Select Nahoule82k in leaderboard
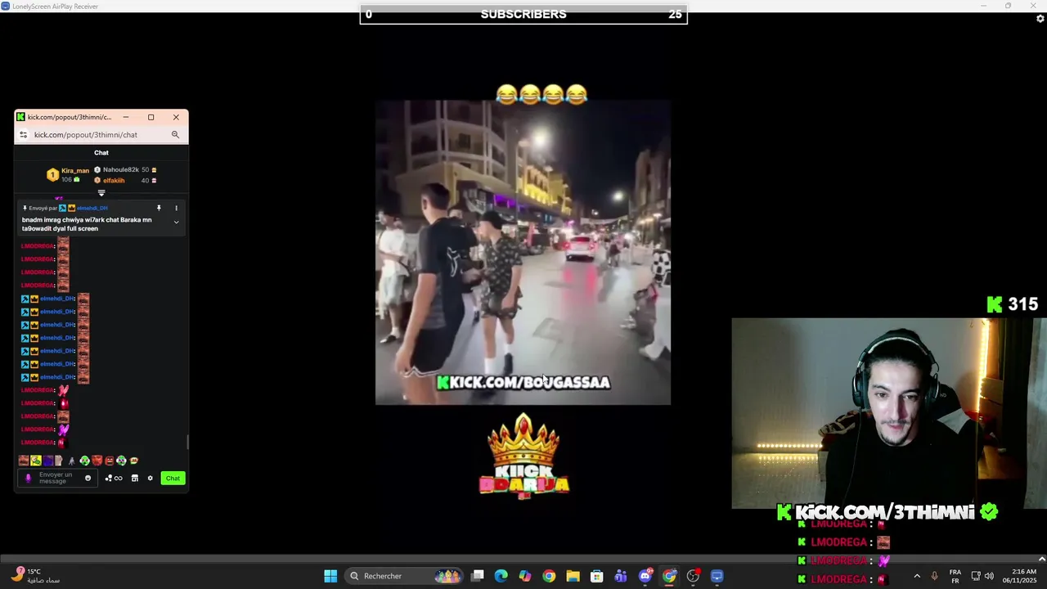 tap(121, 170)
